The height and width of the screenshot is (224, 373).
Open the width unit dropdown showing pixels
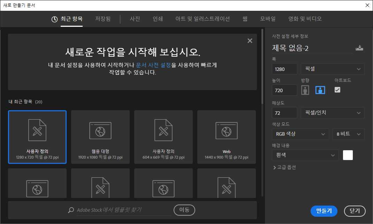333,69
